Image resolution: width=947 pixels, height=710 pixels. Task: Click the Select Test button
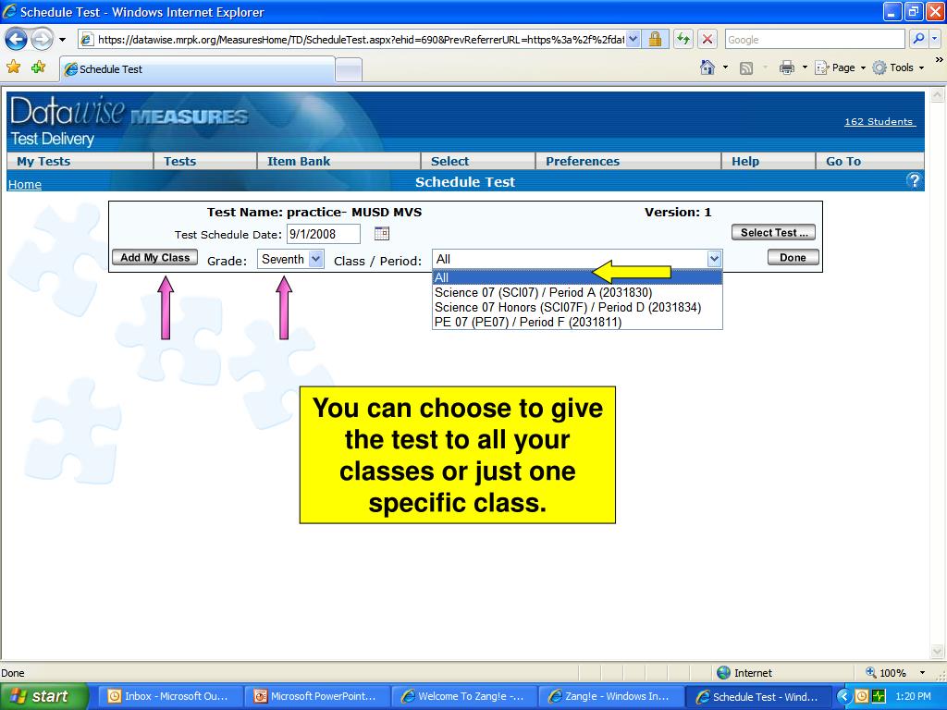click(x=773, y=232)
